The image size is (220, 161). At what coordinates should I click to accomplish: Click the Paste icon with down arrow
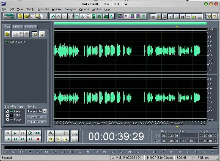coord(88,17)
